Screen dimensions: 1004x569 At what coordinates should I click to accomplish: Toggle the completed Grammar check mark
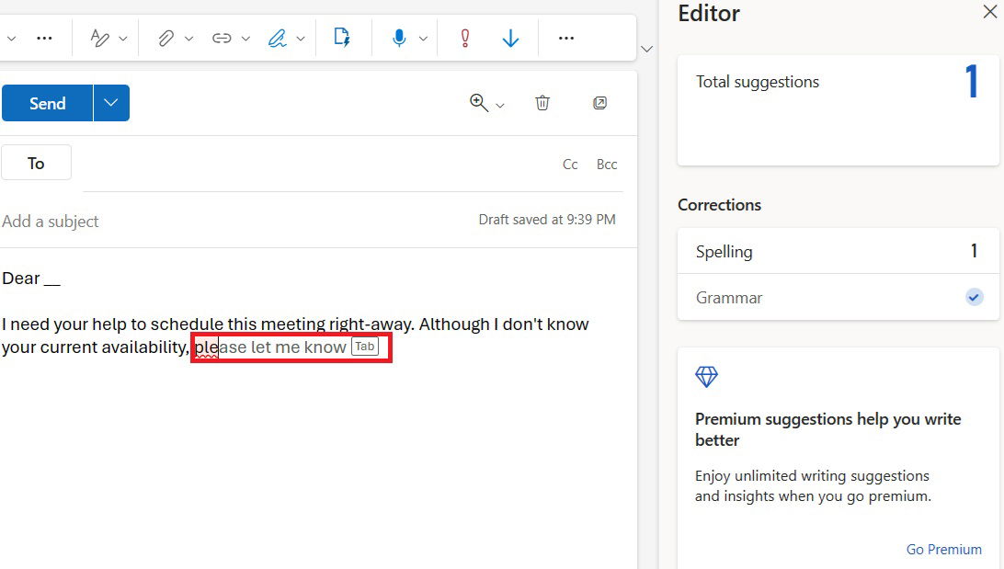[973, 297]
